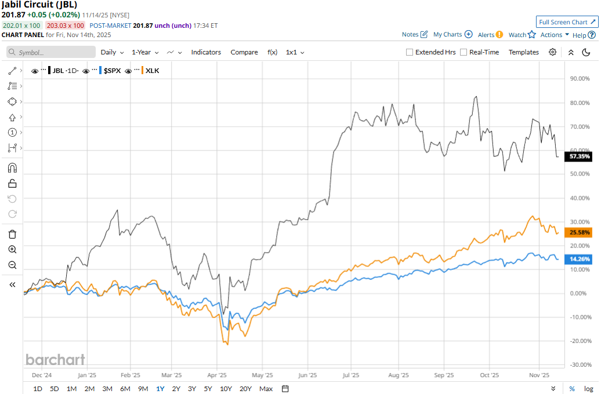Click the black JBL series color swatch
Screen dimensions: 601x394
point(49,71)
